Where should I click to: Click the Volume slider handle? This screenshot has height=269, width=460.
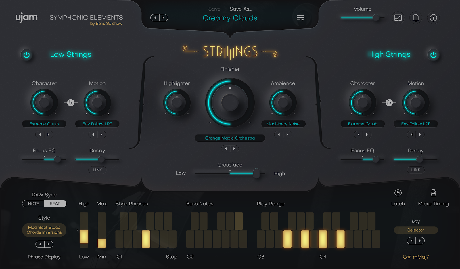376,18
